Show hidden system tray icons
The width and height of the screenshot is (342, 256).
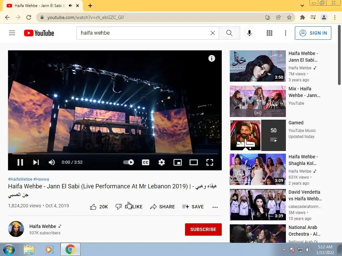tap(284, 250)
